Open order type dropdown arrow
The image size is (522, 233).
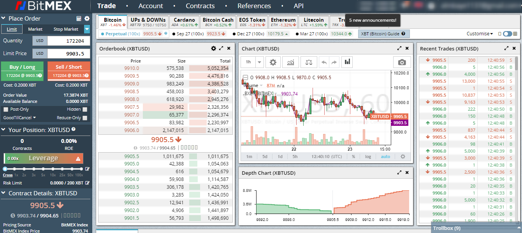click(x=87, y=29)
